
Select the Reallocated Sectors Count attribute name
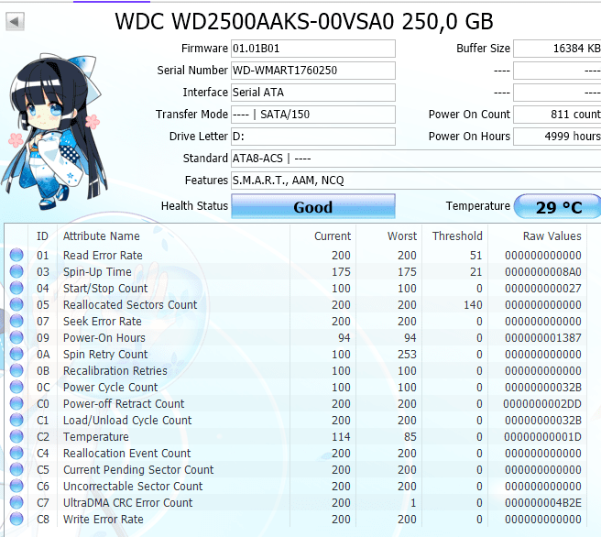(130, 305)
